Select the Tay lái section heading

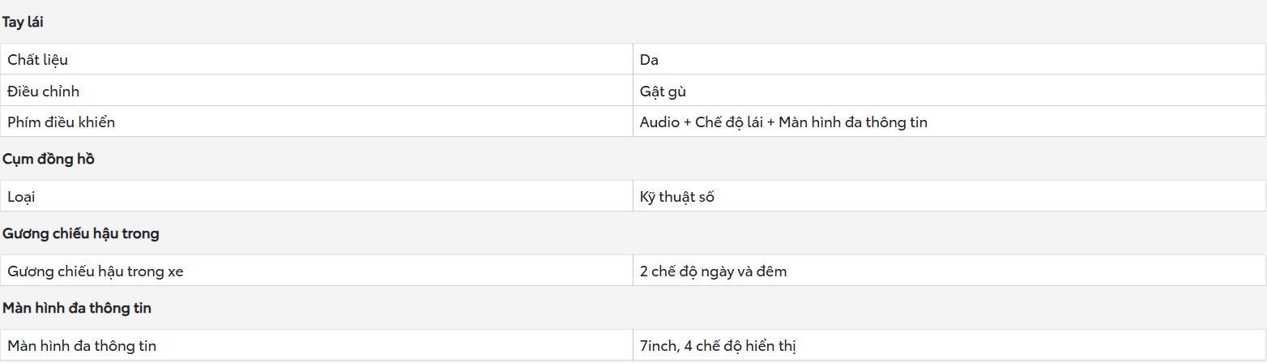23,22
